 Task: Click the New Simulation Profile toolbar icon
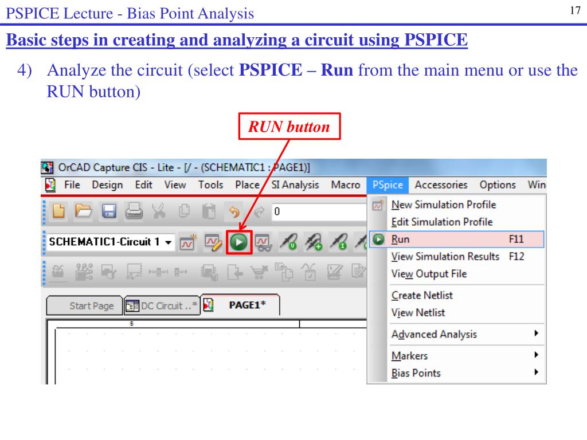click(187, 243)
